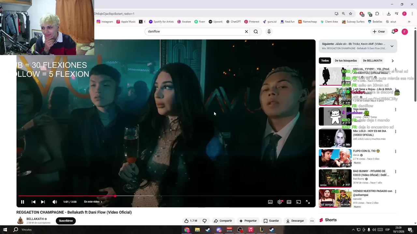Image resolution: width=417 pixels, height=234 pixels.
Task: Open the browser zoom magnifier icon
Action: [x=343, y=14]
